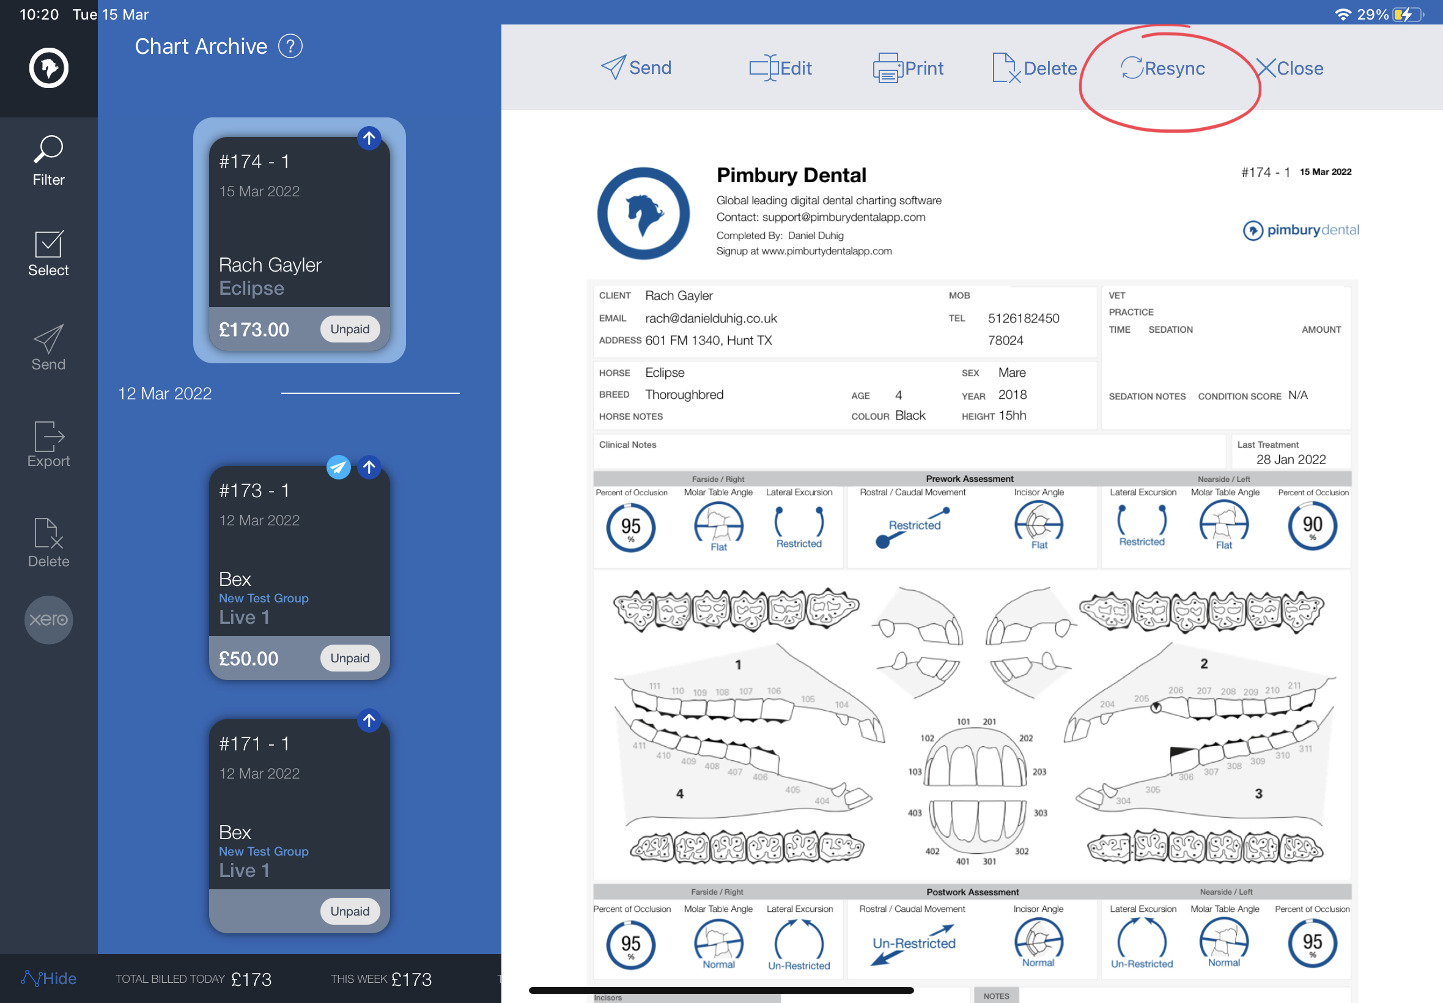
Task: Tap upload arrow on chart #174 - 1
Action: [369, 138]
